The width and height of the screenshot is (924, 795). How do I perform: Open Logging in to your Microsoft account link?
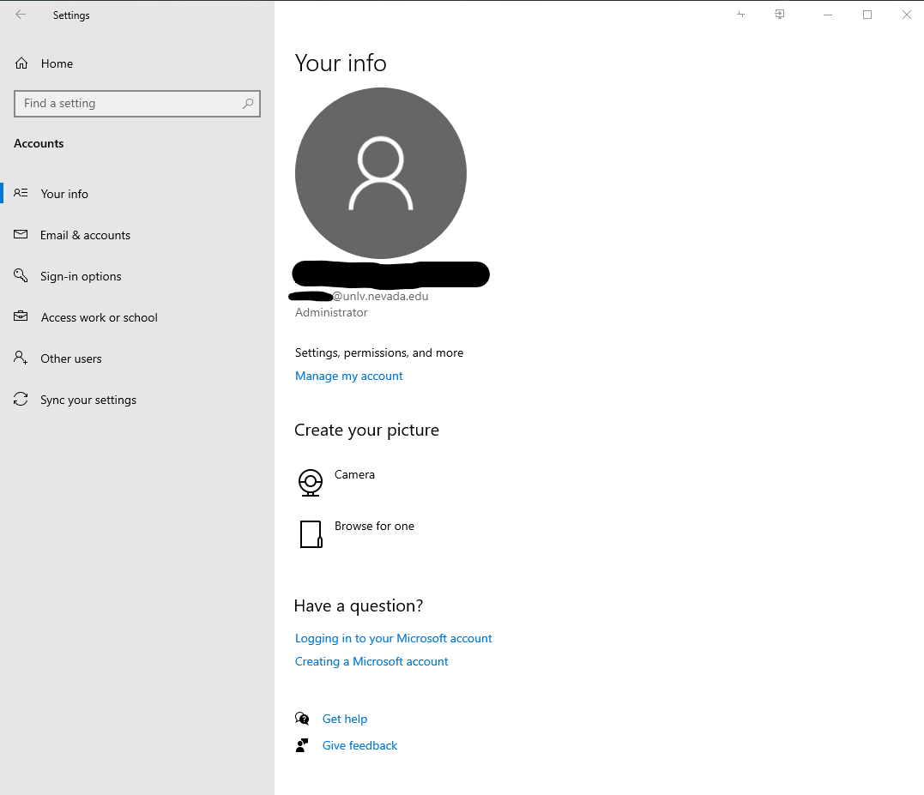pyautogui.click(x=393, y=638)
